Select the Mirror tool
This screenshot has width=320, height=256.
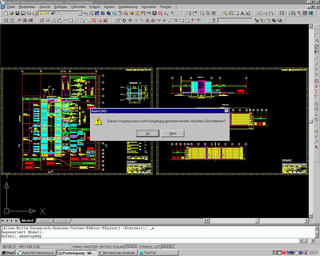[x=147, y=20]
